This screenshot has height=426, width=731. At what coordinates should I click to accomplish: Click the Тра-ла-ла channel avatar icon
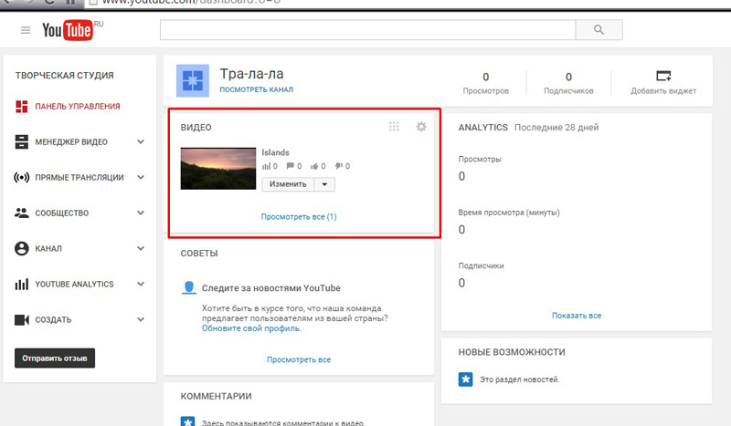click(x=193, y=81)
